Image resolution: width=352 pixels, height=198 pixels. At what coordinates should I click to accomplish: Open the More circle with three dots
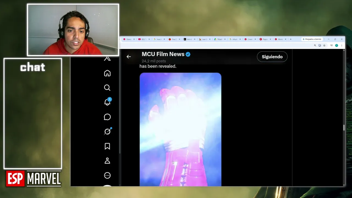[107, 175]
